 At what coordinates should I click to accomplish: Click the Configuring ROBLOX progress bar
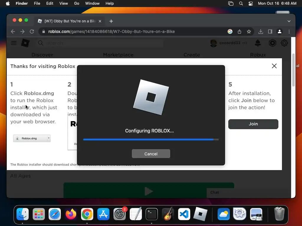pos(151,139)
